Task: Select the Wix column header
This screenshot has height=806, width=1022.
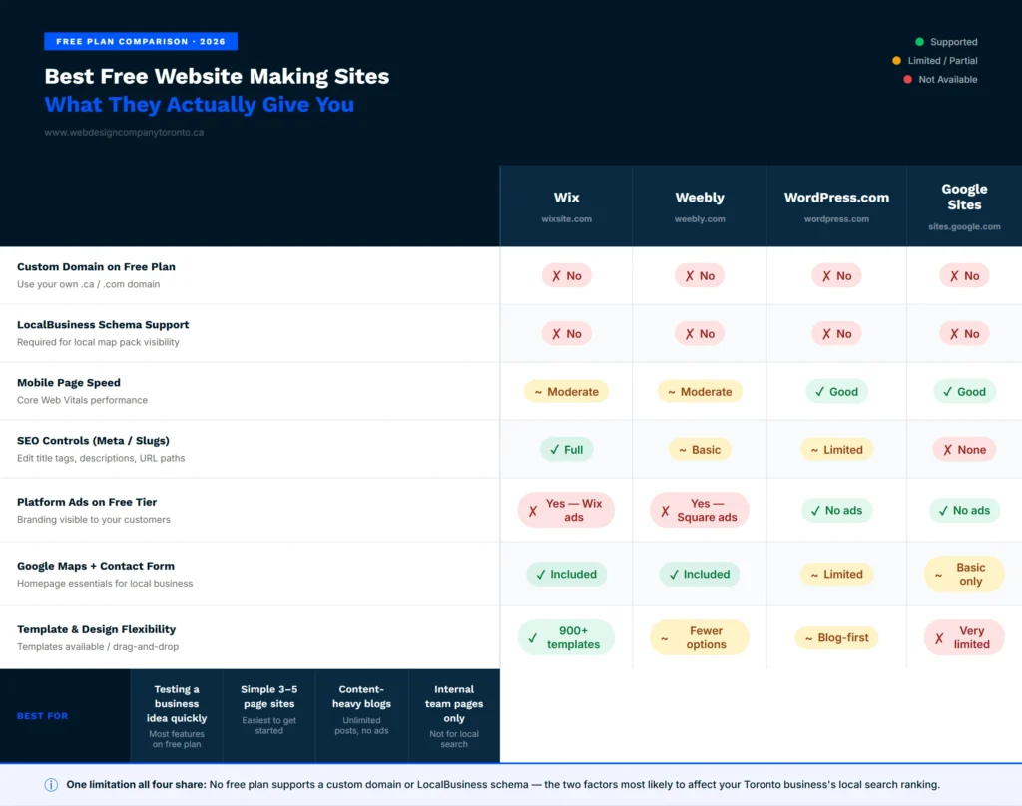Action: [567, 205]
